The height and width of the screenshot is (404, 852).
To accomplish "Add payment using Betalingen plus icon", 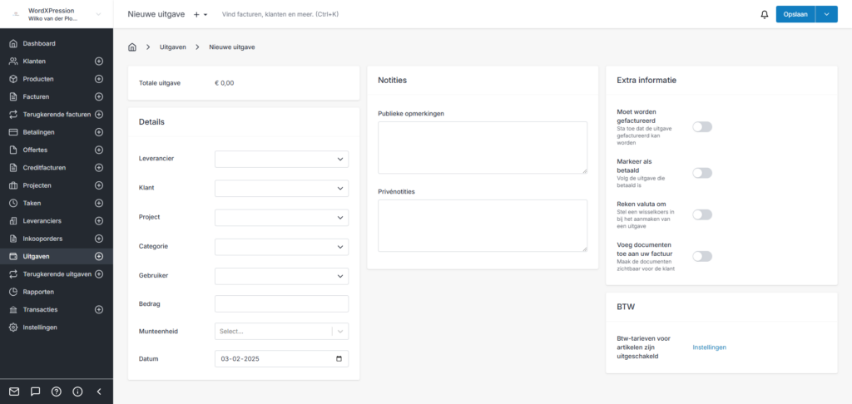I will (99, 132).
